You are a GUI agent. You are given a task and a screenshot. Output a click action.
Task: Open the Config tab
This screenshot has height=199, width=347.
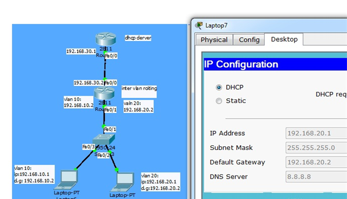pos(249,40)
